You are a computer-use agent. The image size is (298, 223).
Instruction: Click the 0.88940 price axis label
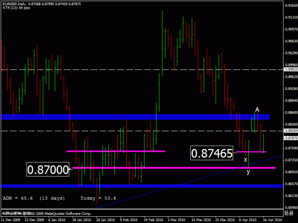point(291,101)
